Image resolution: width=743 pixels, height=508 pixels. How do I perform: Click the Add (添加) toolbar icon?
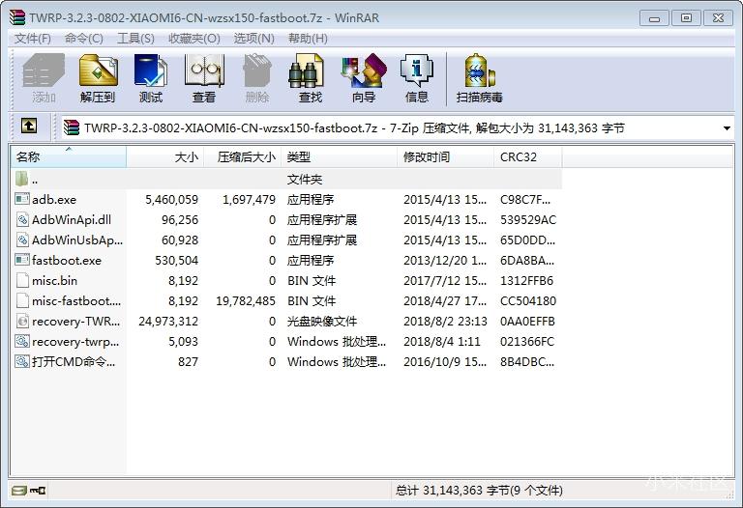44,71
